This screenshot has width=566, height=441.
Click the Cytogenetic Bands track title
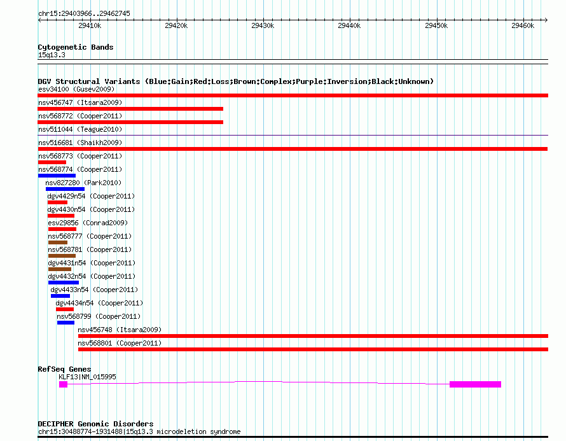[x=76, y=47]
